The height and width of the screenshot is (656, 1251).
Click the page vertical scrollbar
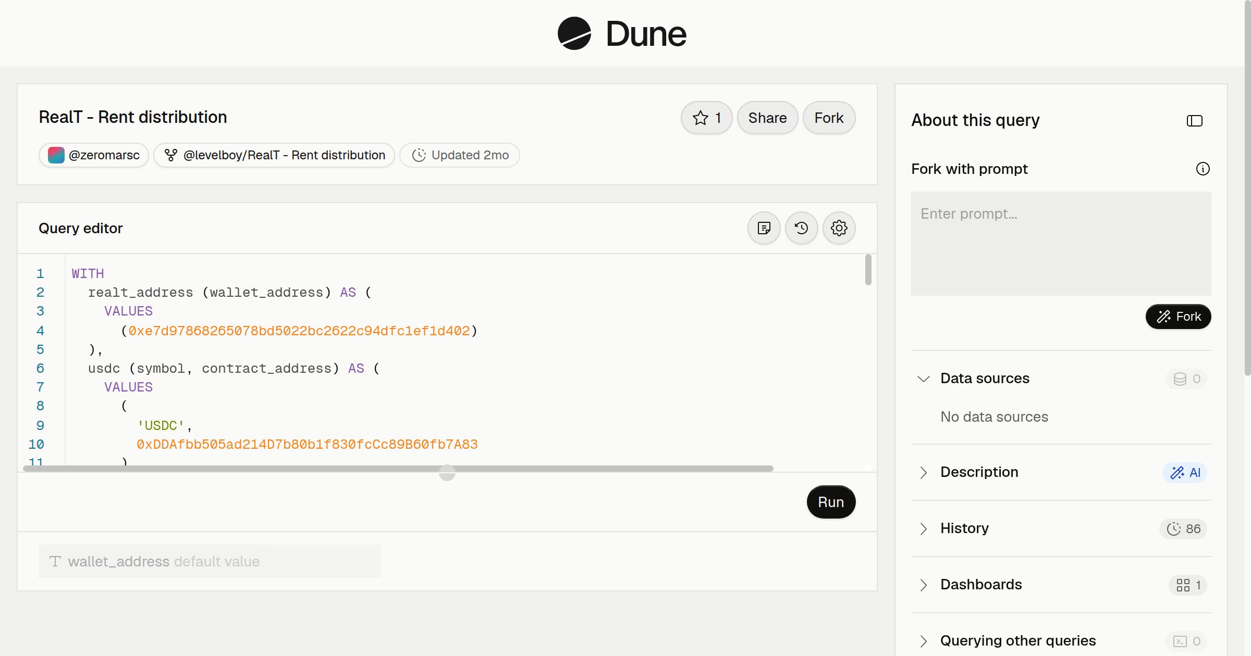(1247, 187)
